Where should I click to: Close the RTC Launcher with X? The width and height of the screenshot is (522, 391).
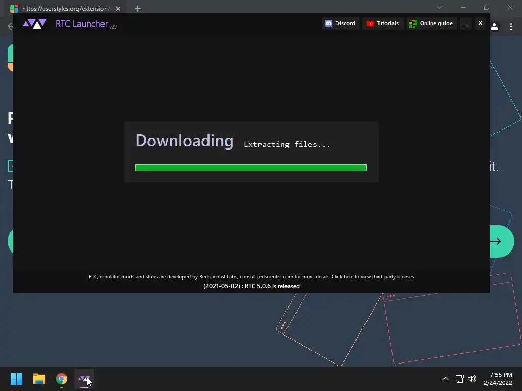coord(480,23)
